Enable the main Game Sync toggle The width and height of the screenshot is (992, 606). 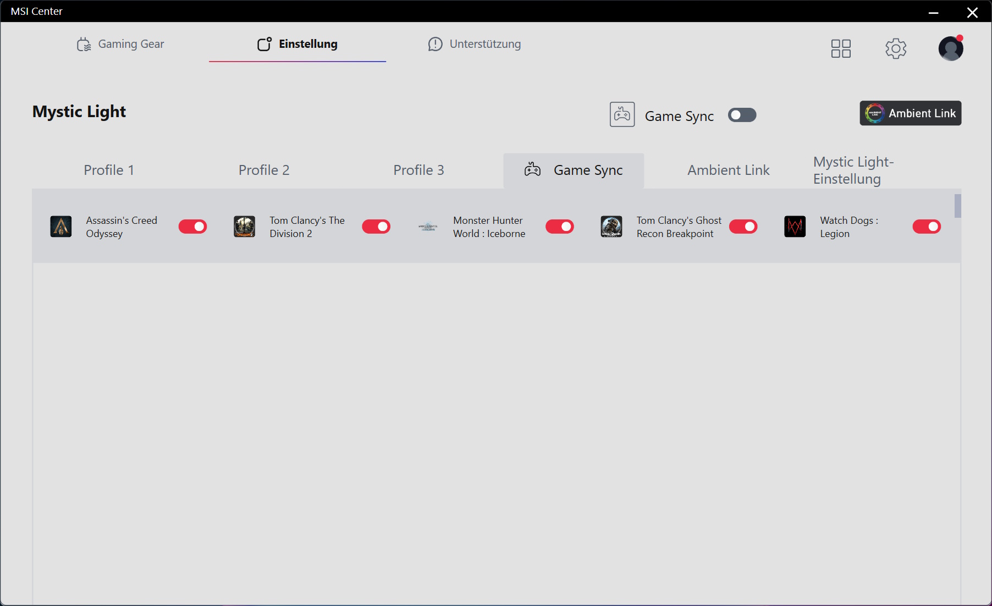point(742,115)
